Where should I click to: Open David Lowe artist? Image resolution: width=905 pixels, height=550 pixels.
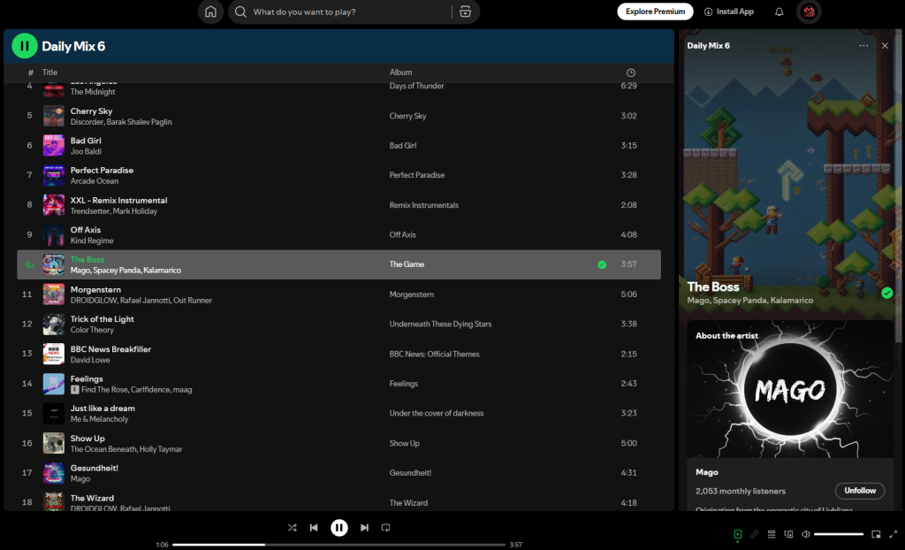click(90, 360)
